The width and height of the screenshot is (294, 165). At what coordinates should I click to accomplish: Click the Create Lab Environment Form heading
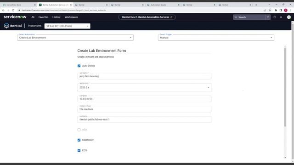[102, 51]
